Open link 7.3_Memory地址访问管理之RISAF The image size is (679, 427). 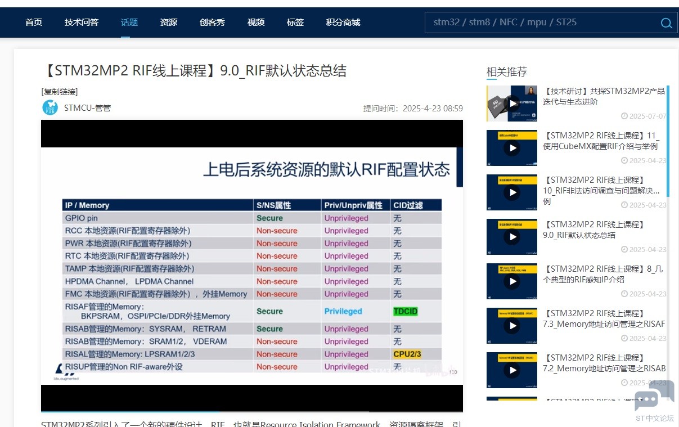604,318
